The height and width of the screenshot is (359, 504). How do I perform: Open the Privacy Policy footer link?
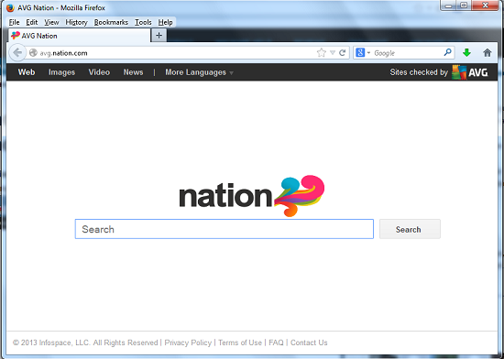tap(188, 343)
